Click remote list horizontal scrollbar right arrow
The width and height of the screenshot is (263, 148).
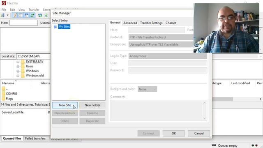(x=260, y=99)
